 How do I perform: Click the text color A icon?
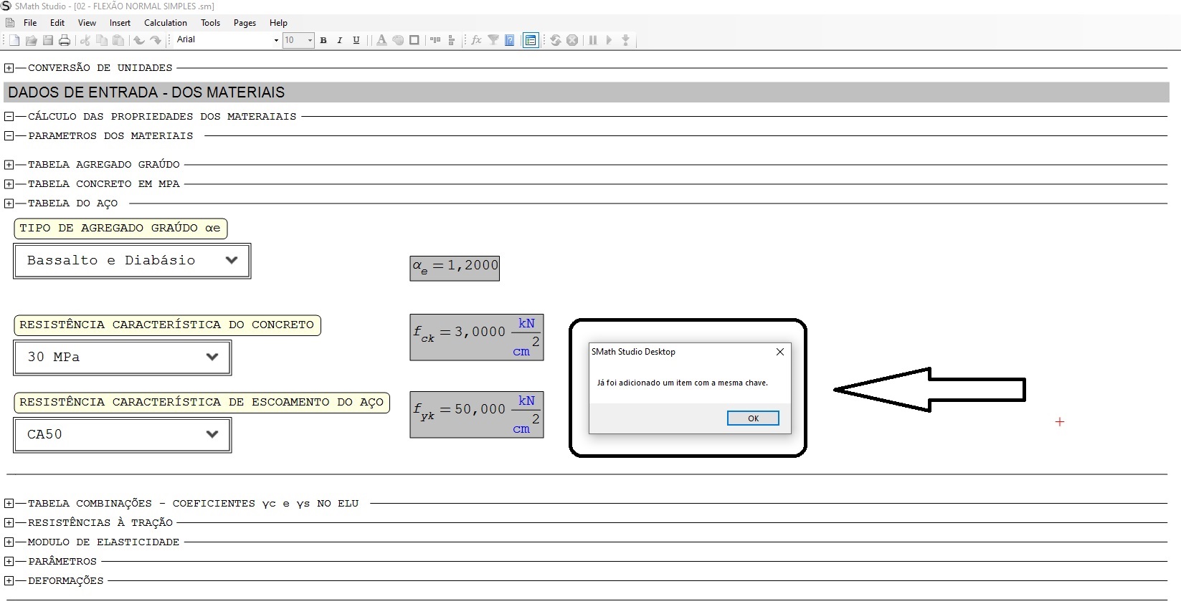click(x=381, y=40)
